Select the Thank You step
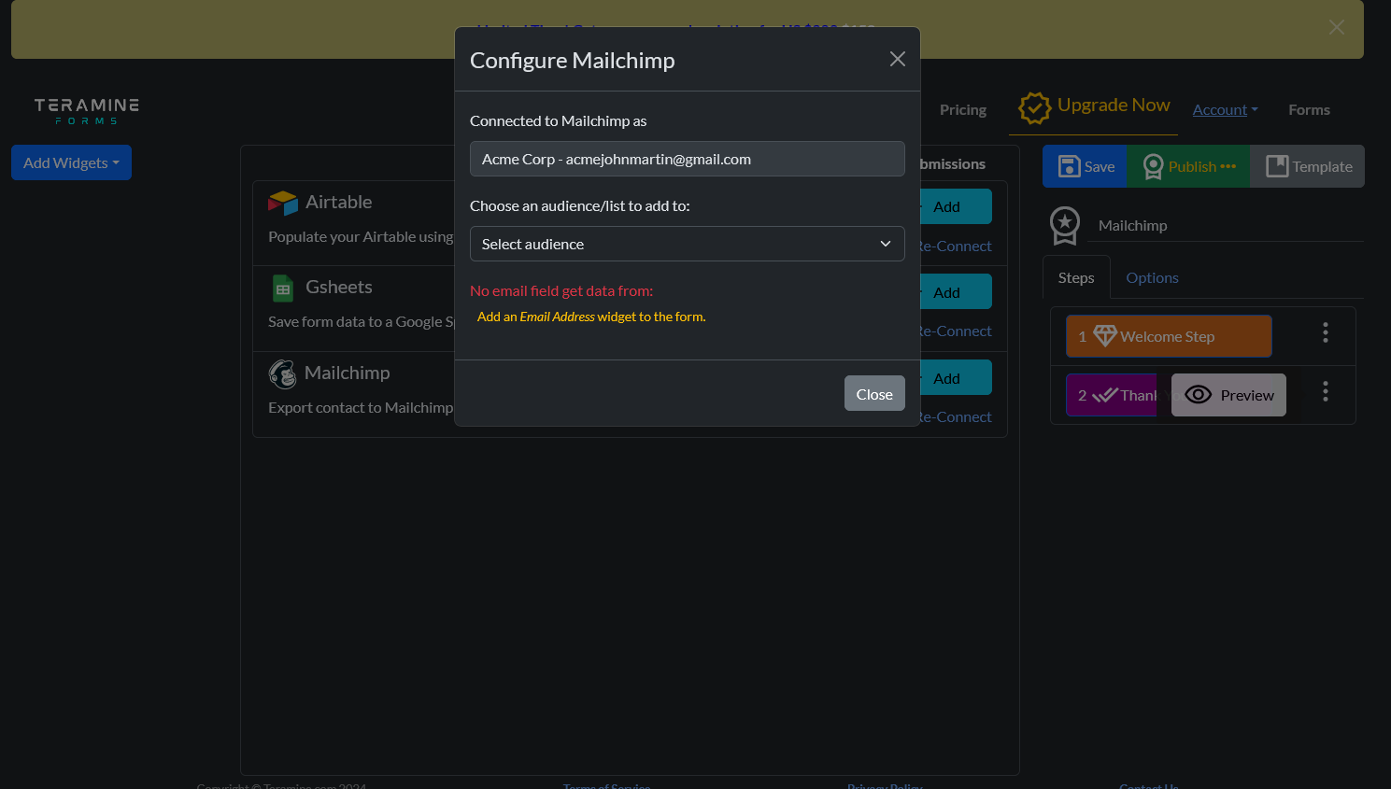Viewport: 1391px width, 789px height. tap(1113, 395)
